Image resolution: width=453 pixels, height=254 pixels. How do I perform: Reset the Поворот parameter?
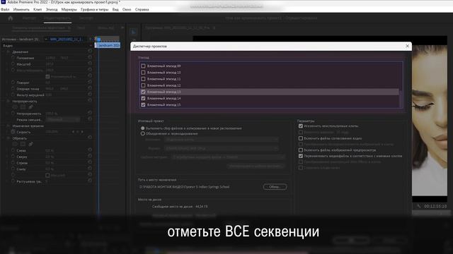pyautogui.click(x=90, y=83)
